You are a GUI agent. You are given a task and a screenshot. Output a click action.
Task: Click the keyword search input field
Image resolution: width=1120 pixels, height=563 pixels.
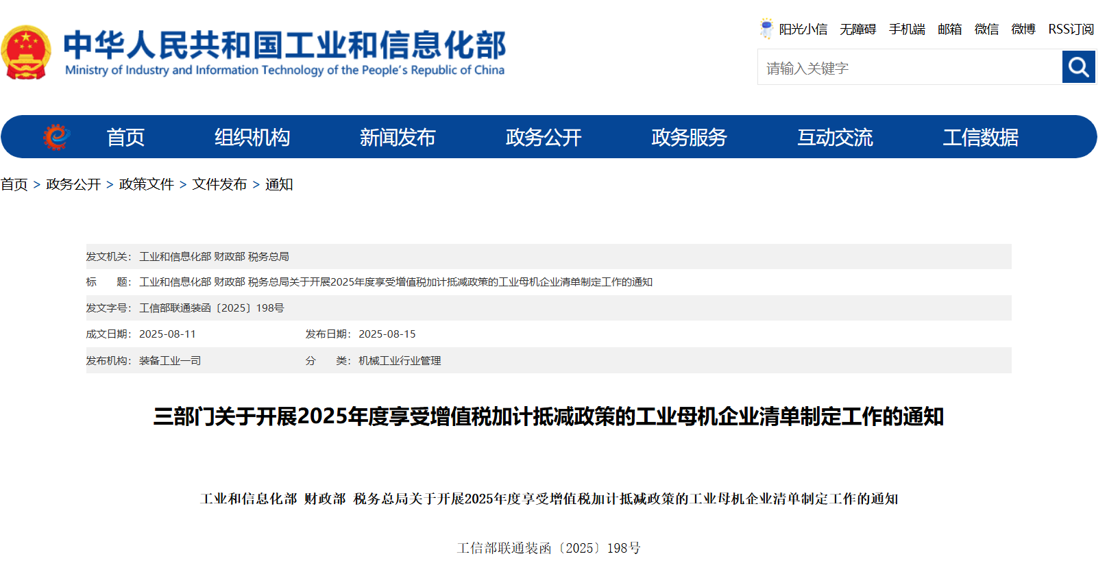pyautogui.click(x=909, y=68)
